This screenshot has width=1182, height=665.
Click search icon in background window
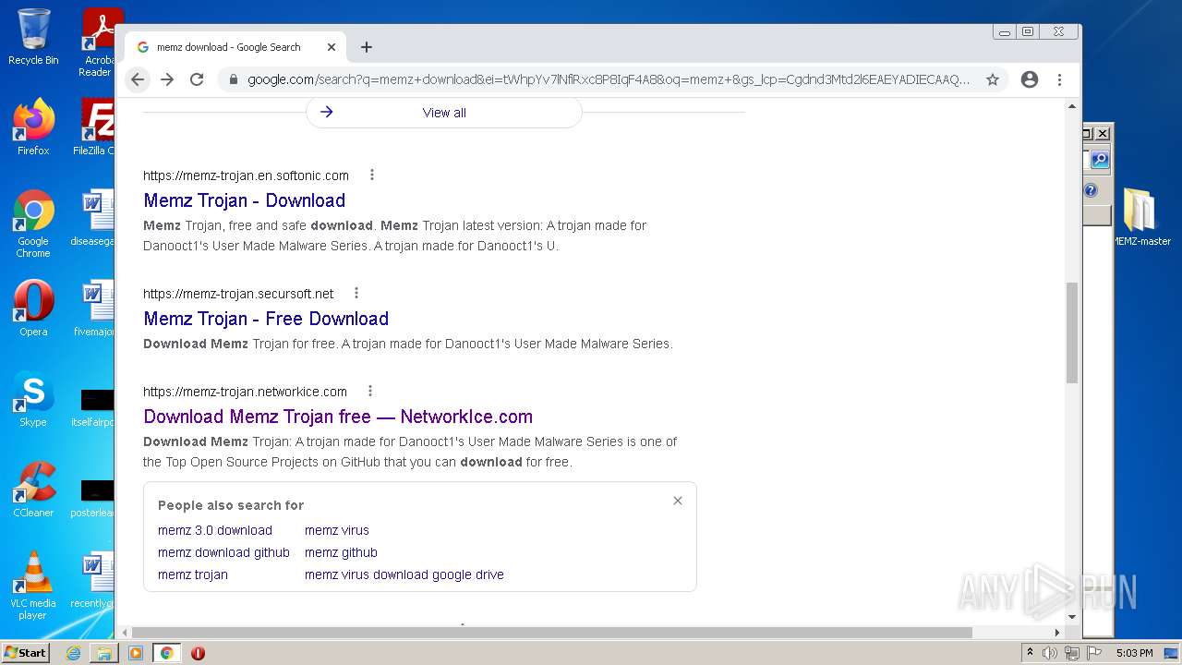[x=1099, y=160]
